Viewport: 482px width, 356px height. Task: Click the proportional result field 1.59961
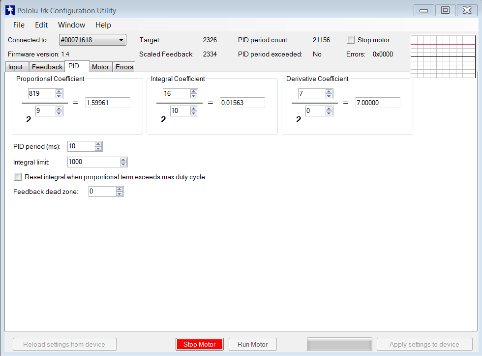coord(108,103)
